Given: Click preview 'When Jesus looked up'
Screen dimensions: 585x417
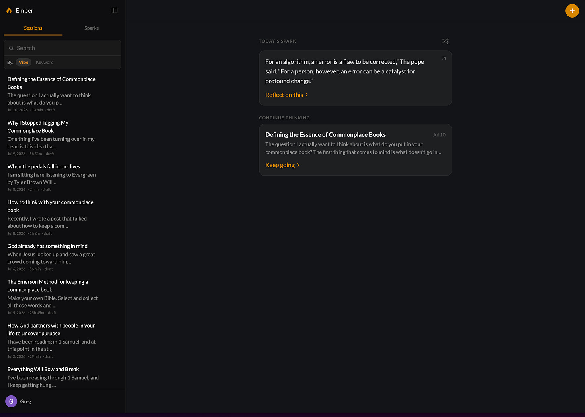Looking at the screenshot, I should point(51,258).
